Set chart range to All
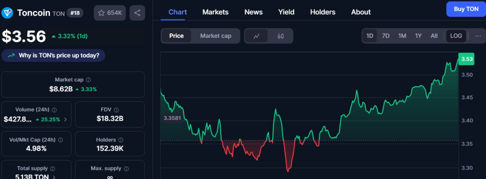This screenshot has height=179, width=486. 434,36
